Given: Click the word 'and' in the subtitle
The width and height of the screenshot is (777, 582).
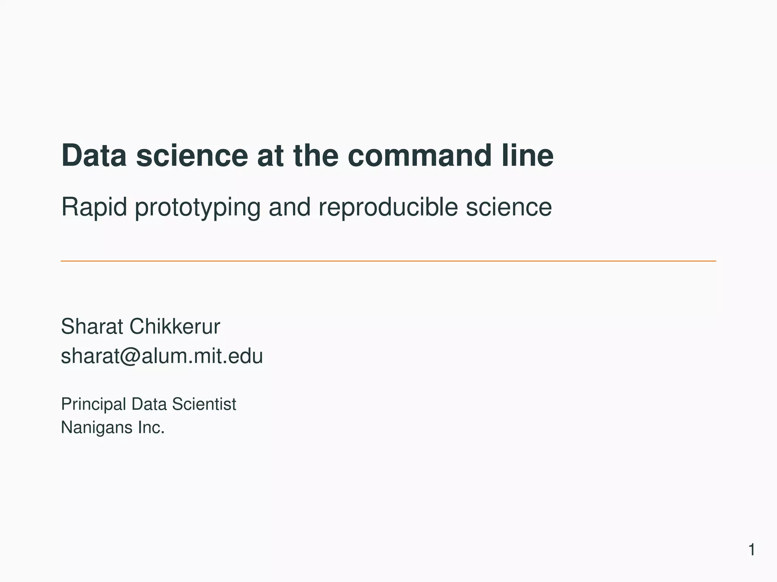Looking at the screenshot, I should (x=289, y=207).
